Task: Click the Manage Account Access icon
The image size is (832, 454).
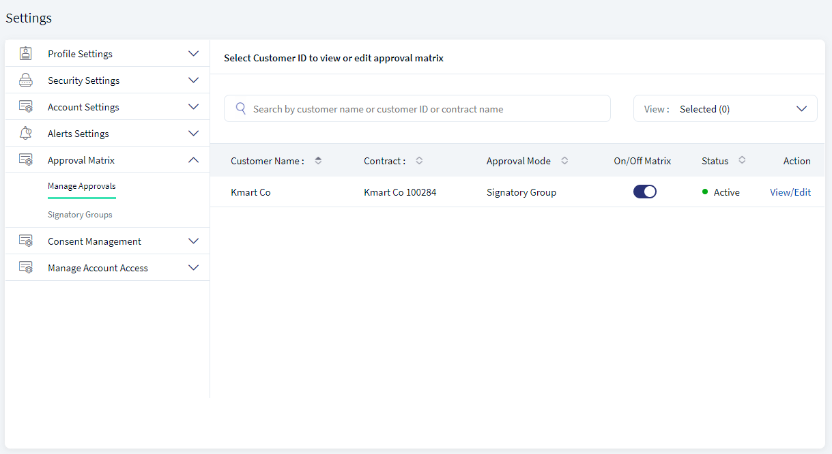Action: tap(26, 267)
